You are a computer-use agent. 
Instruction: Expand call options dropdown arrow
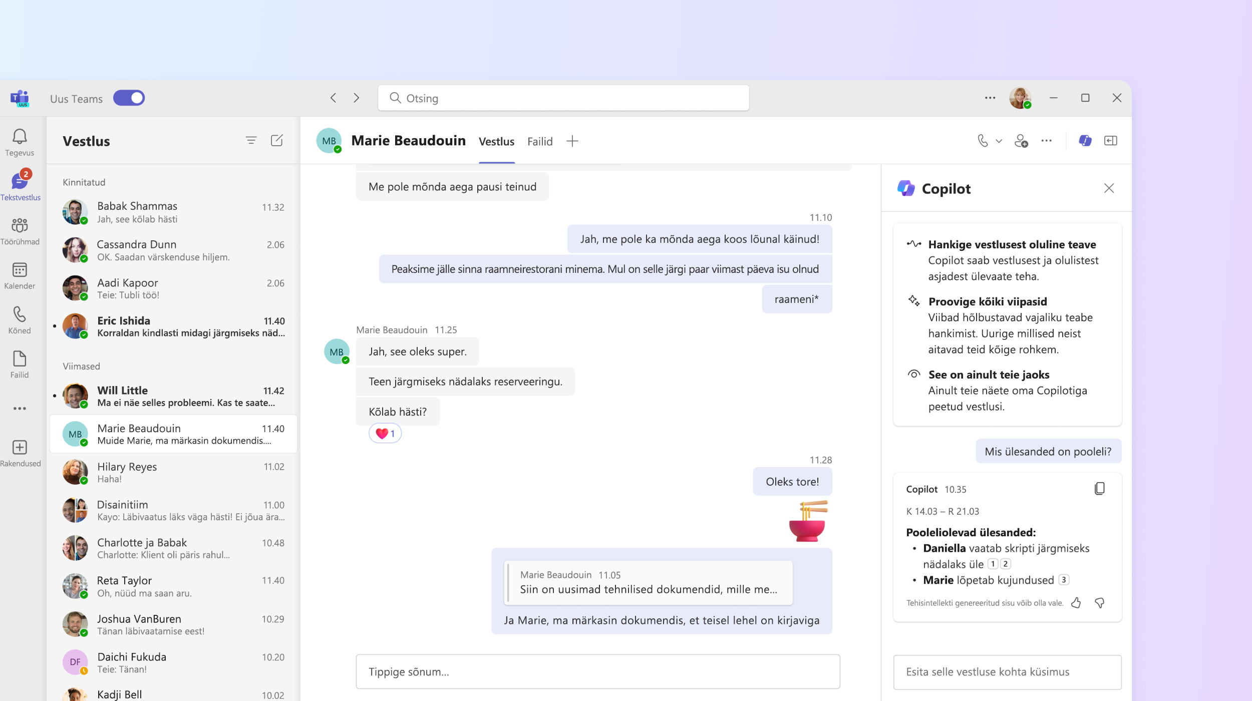(x=999, y=141)
